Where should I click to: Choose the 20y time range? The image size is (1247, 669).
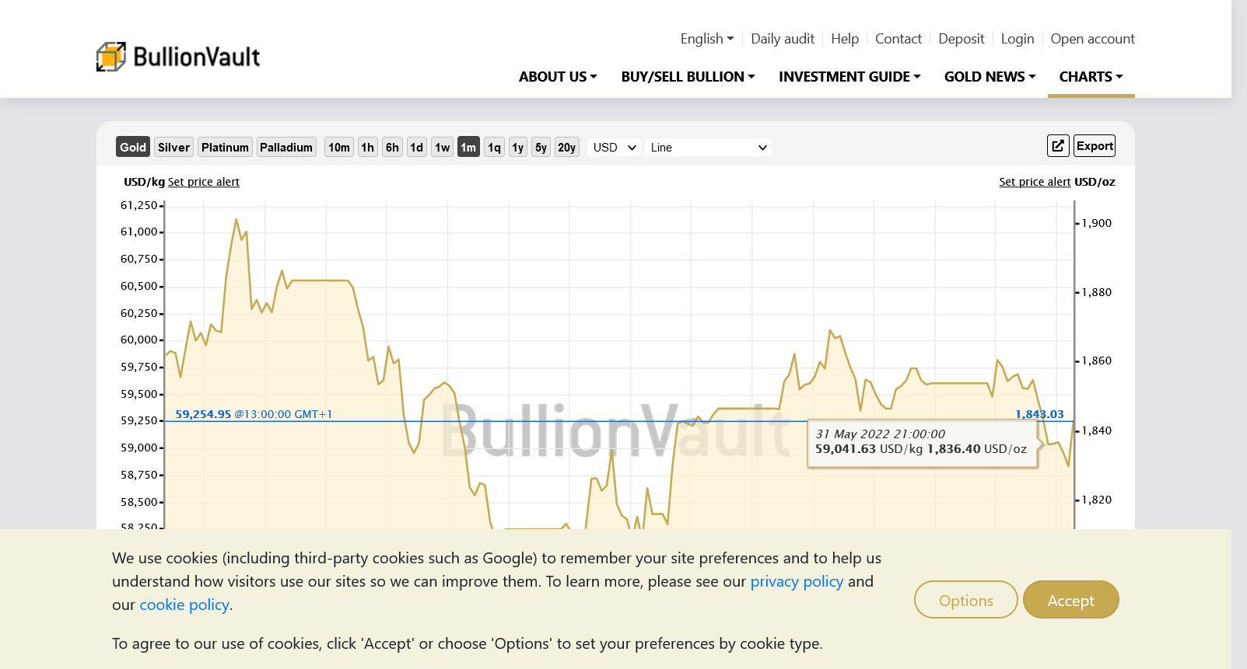[566, 148]
